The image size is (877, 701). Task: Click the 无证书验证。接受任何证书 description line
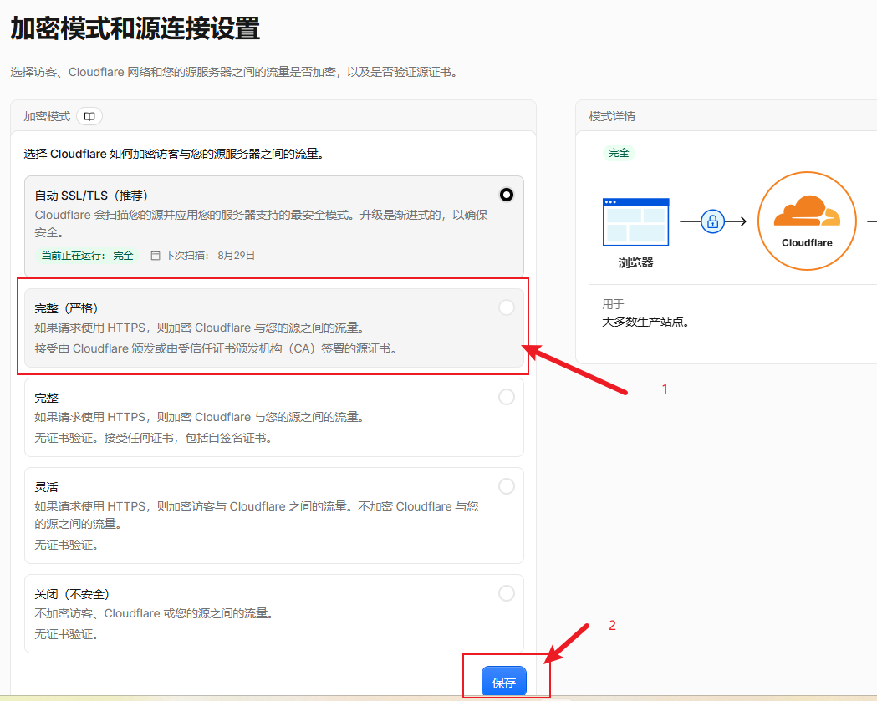[x=153, y=439]
